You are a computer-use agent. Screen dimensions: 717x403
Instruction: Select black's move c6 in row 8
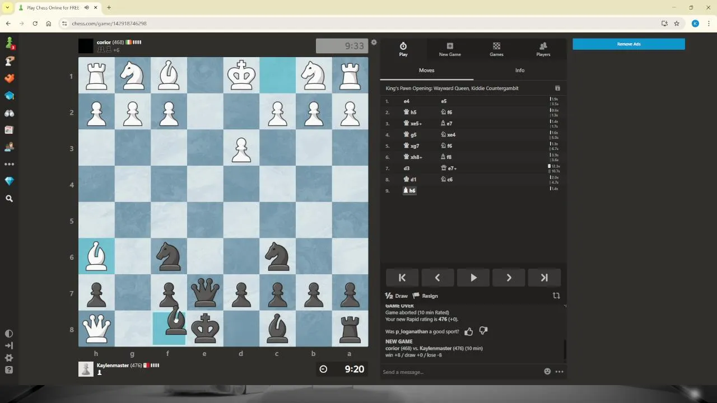[447, 180]
